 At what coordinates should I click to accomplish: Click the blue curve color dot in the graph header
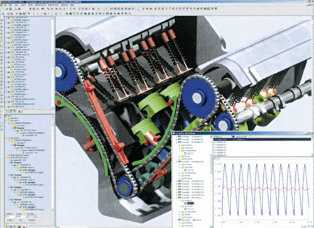(234, 136)
